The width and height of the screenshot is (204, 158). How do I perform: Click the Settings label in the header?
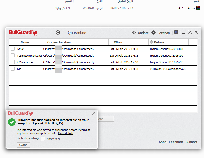pyautogui.click(x=164, y=33)
